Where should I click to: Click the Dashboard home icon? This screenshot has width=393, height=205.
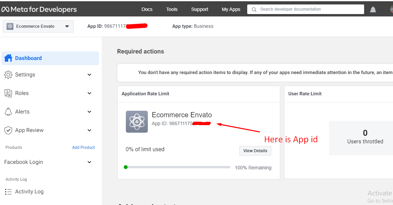tap(8, 58)
